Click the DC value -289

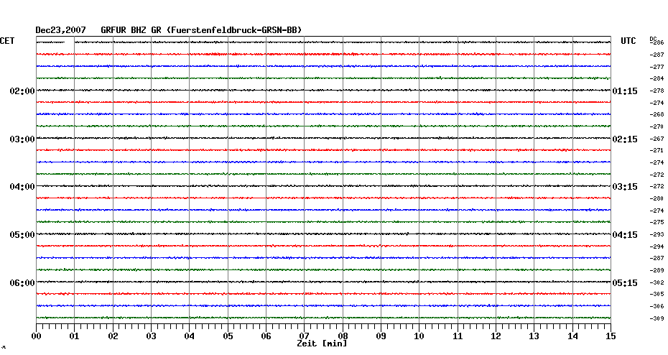click(657, 271)
